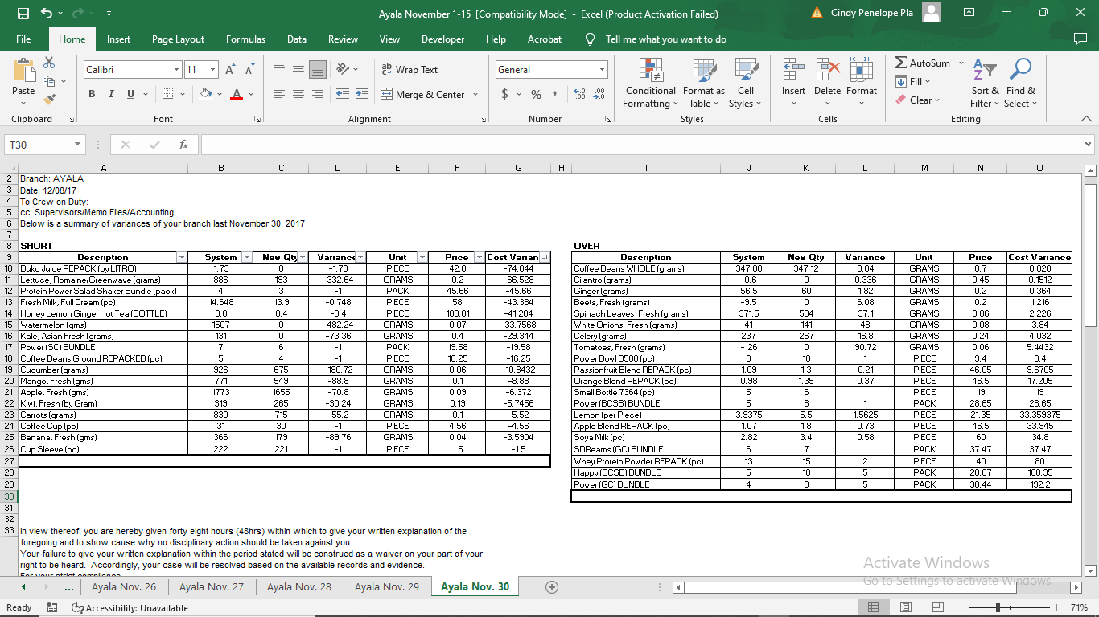Click the Save icon in quick access toolbar
This screenshot has width=1099, height=617.
click(23, 14)
